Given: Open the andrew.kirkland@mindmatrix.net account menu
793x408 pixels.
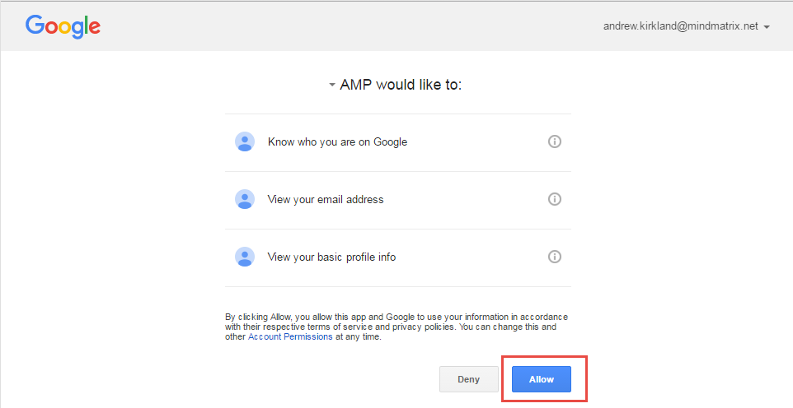Looking at the screenshot, I should [x=681, y=26].
